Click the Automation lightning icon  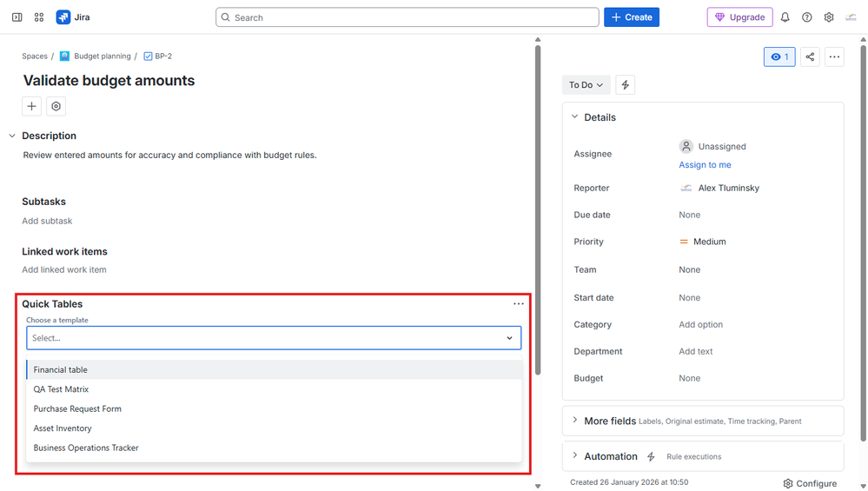(x=651, y=456)
